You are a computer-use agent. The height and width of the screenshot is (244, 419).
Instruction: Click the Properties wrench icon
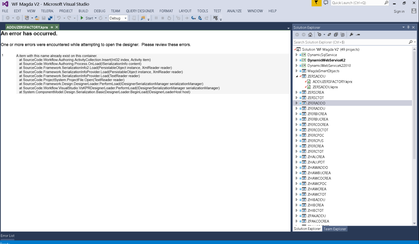351,35
